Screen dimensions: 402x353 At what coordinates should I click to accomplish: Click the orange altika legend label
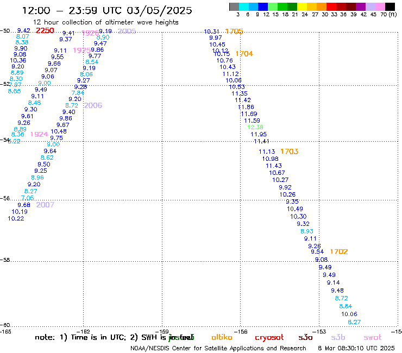[x=222, y=337]
